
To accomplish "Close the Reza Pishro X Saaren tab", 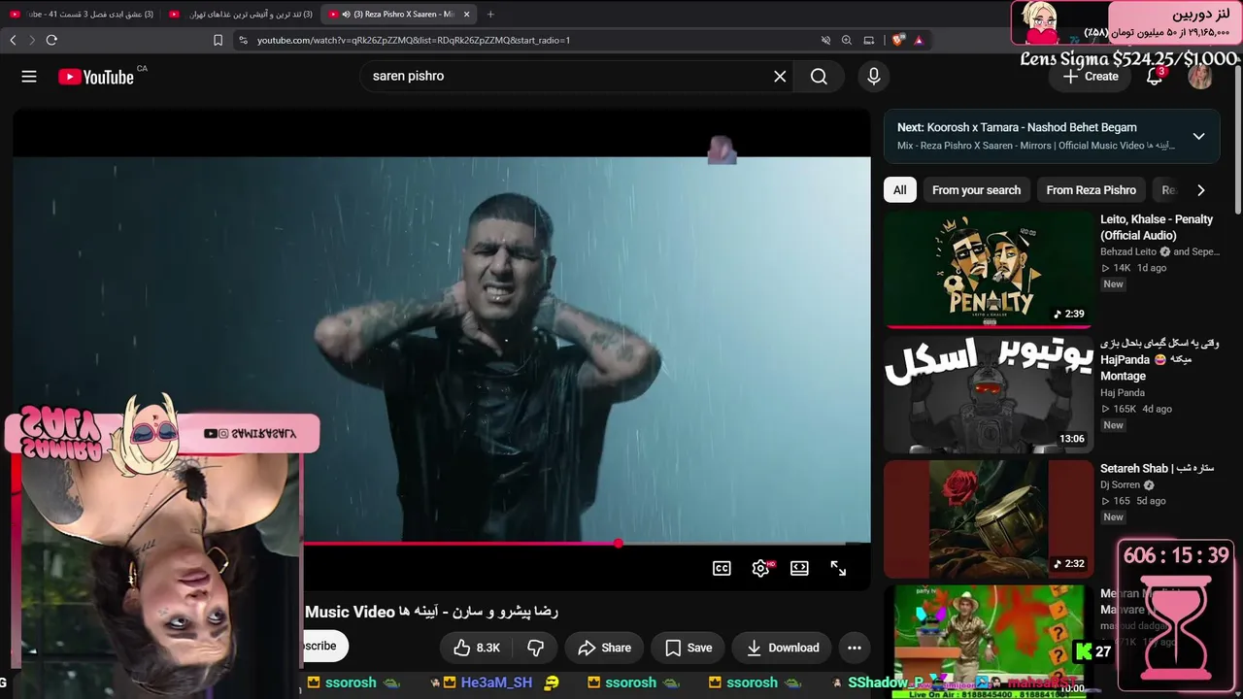I will [466, 15].
